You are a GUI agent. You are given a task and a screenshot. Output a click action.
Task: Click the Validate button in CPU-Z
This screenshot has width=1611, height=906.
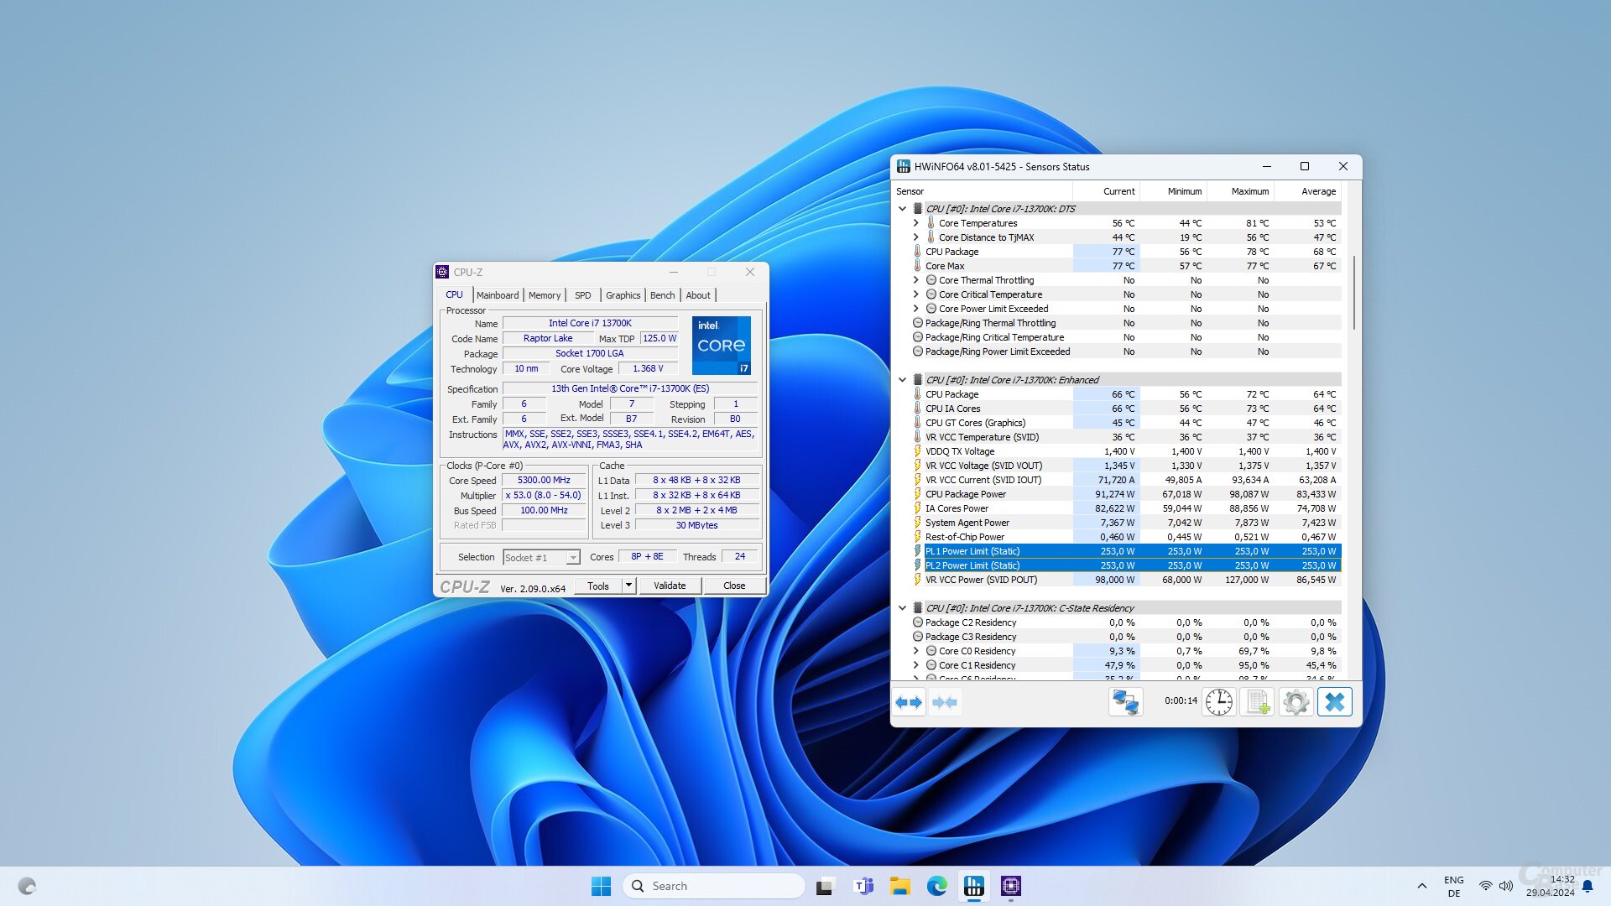pos(670,585)
